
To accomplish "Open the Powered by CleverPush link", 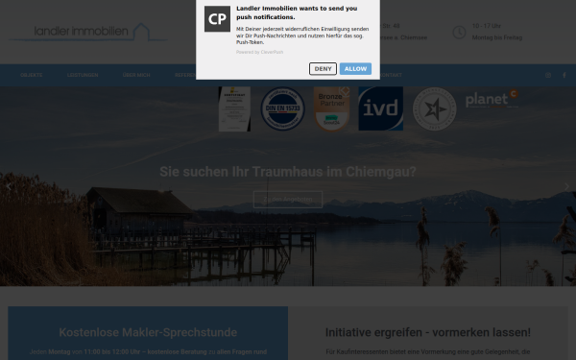I will coord(259,52).
